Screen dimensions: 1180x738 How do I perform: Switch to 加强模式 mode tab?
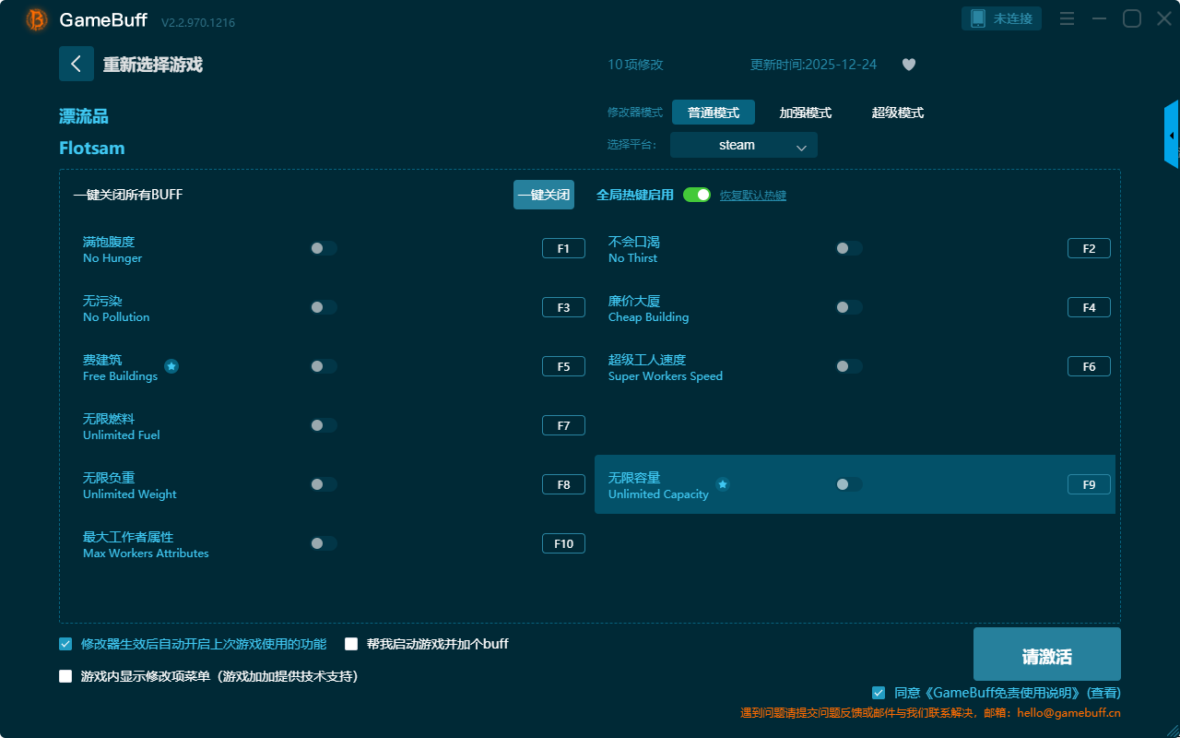(805, 113)
